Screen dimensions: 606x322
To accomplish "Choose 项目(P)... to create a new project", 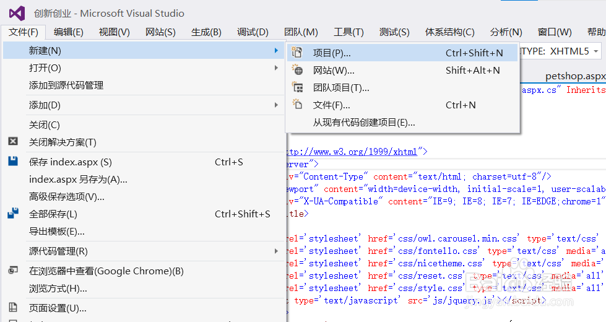I will coord(402,53).
